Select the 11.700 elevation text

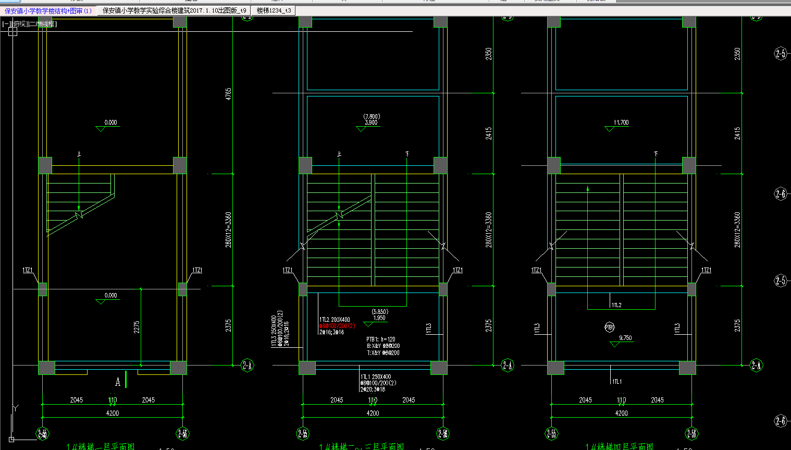coord(621,123)
